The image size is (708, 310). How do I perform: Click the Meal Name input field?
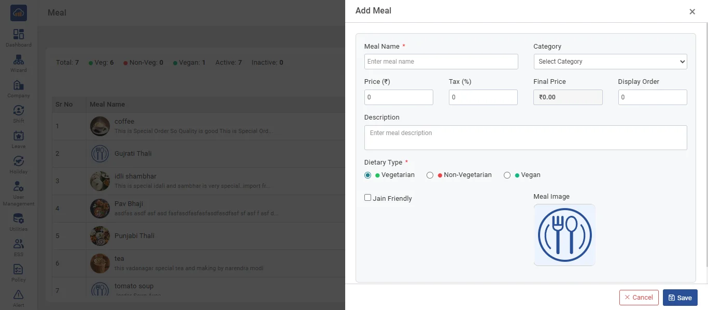click(x=441, y=62)
